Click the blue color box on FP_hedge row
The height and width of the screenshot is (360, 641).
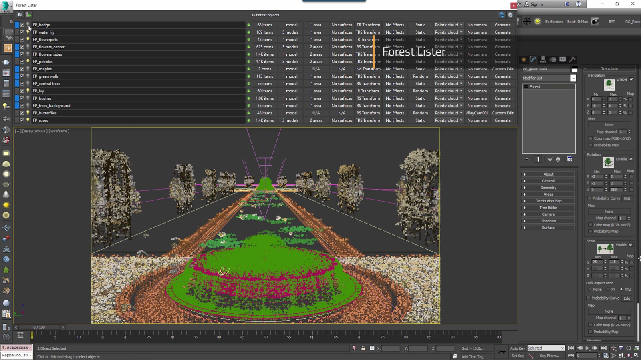coord(17,25)
